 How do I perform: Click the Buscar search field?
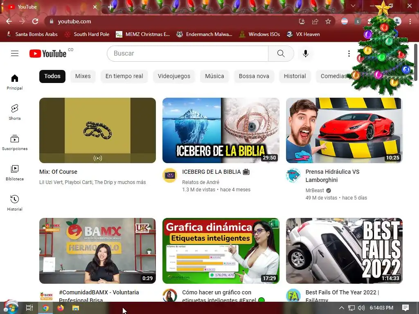click(187, 54)
